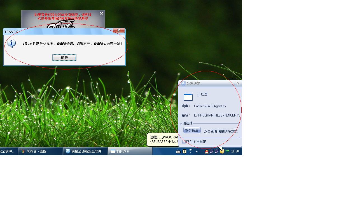The width and height of the screenshot is (341, 210).
Task: Click the first network computers tray icon
Action: point(211,151)
